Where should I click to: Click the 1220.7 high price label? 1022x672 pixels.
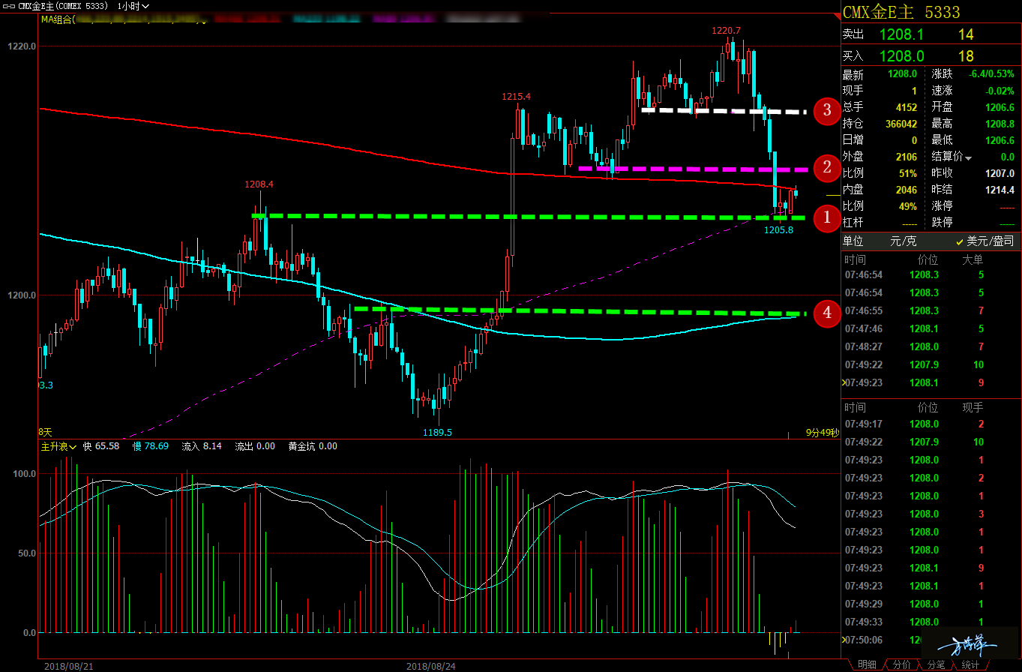click(727, 31)
